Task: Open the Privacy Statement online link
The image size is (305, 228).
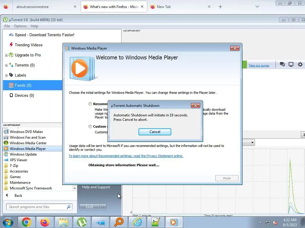Action: (x=126, y=156)
